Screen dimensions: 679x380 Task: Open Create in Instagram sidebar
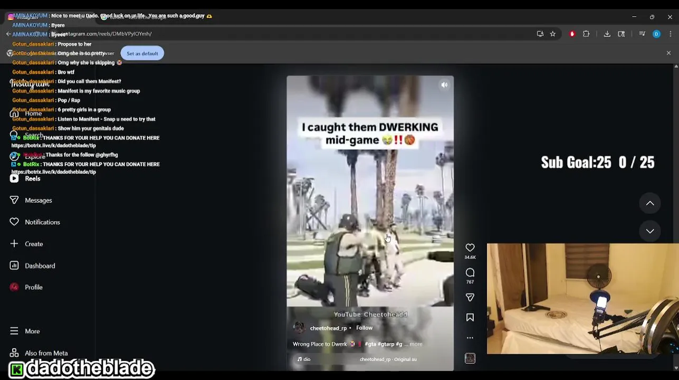click(x=34, y=244)
